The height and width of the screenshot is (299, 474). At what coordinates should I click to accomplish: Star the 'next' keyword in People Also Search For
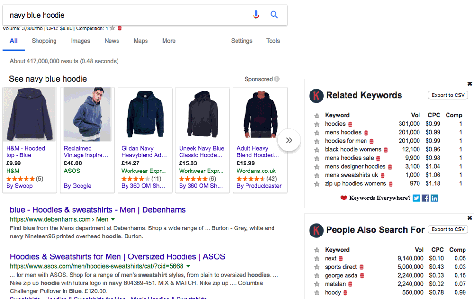point(317,258)
